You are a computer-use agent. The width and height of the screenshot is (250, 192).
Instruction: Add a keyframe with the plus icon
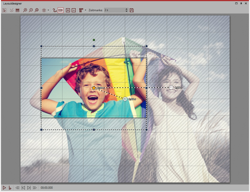pos(68,10)
